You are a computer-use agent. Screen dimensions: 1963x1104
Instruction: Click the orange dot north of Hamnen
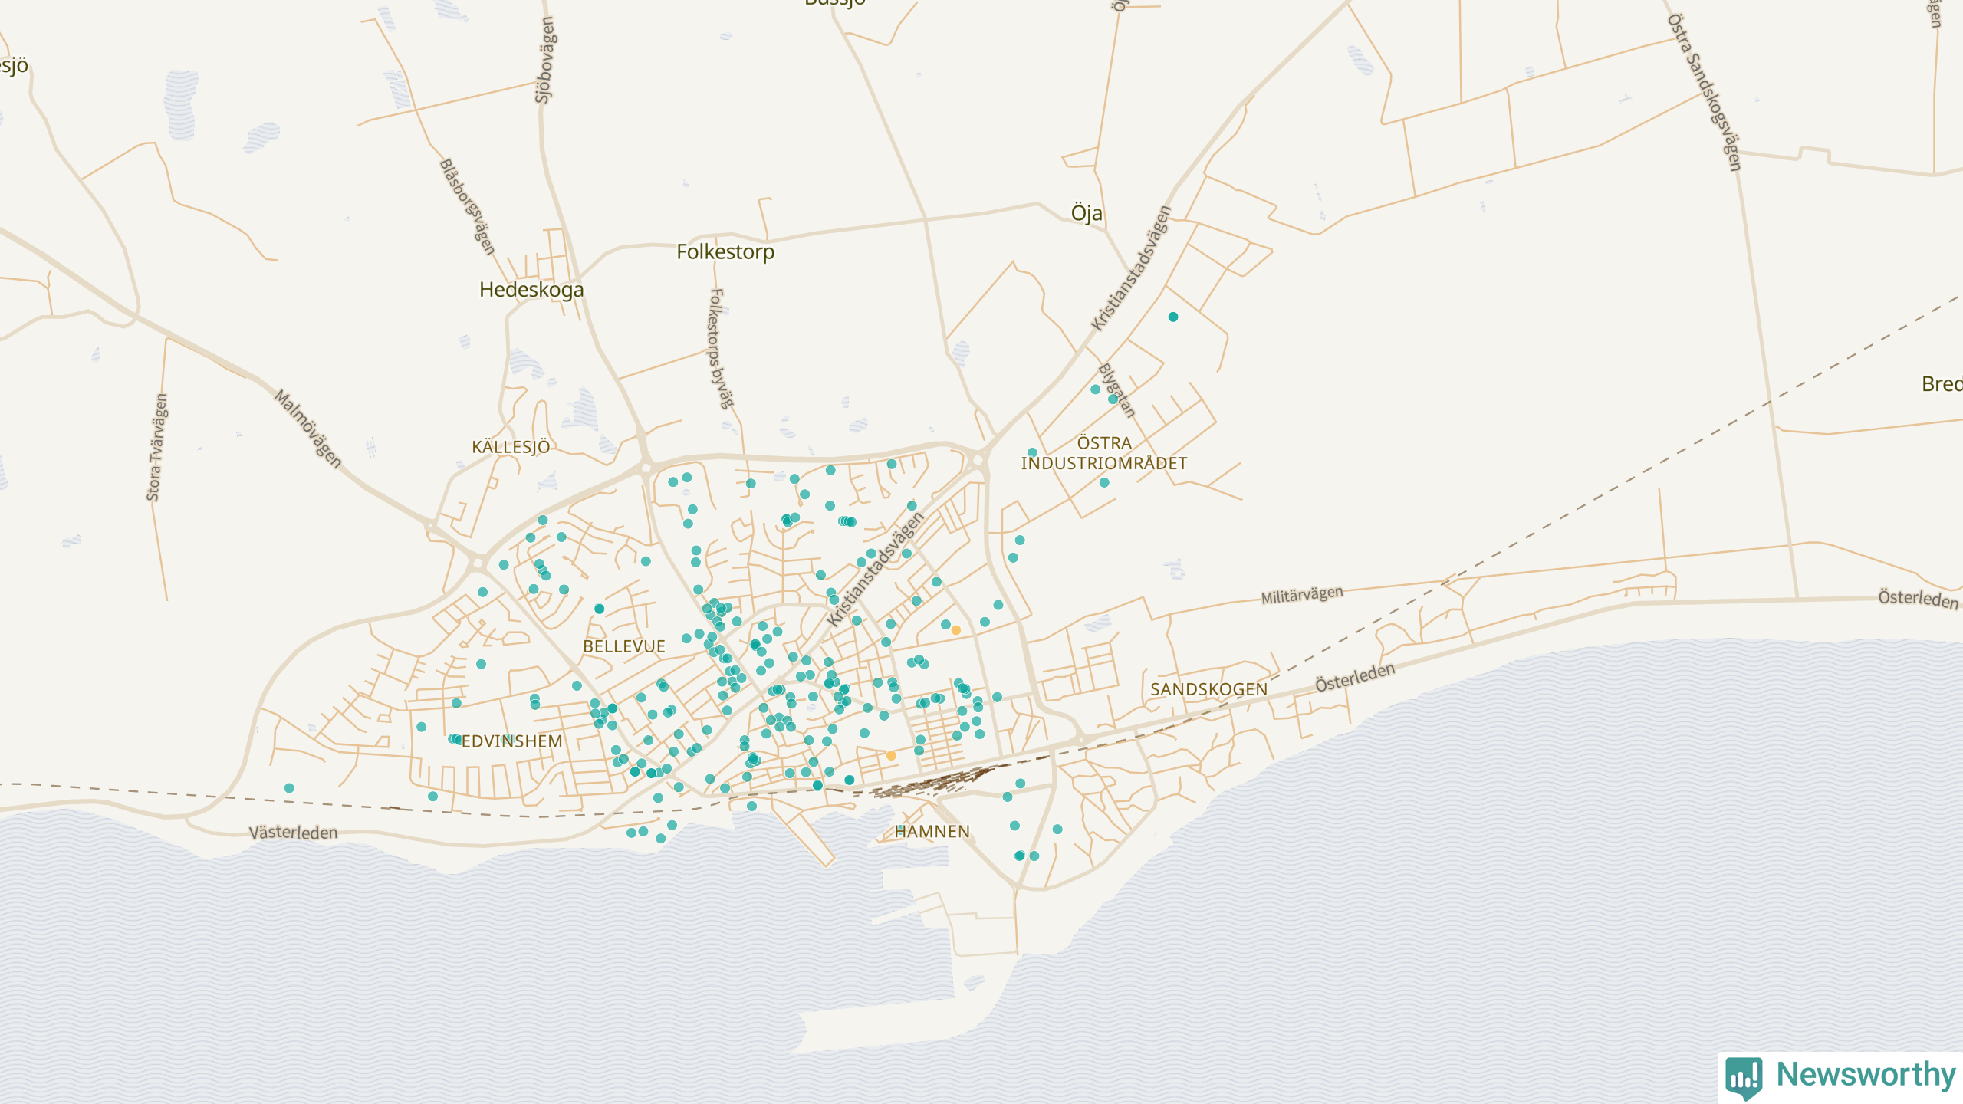coord(891,756)
